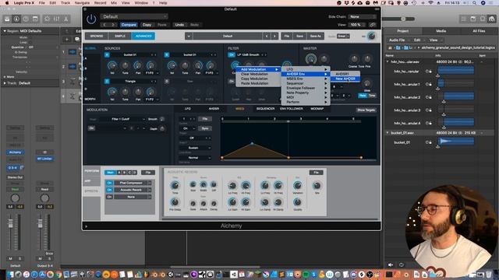Click the Show Targets button

366,110
